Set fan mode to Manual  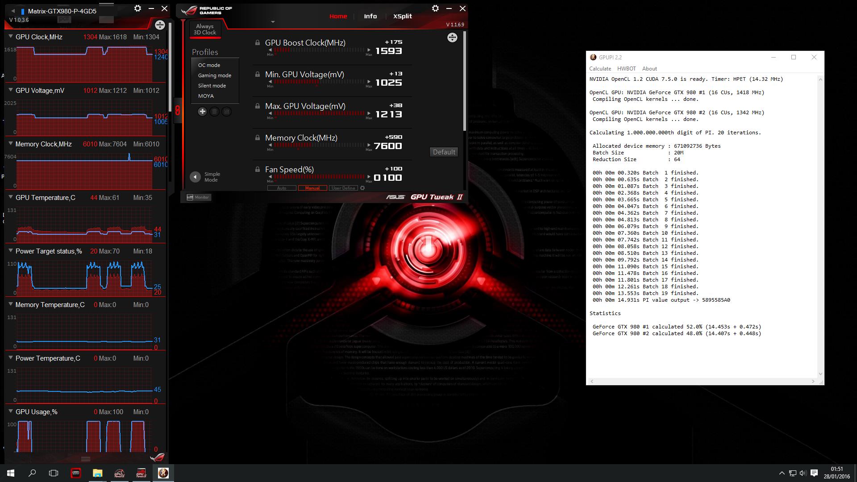point(312,188)
